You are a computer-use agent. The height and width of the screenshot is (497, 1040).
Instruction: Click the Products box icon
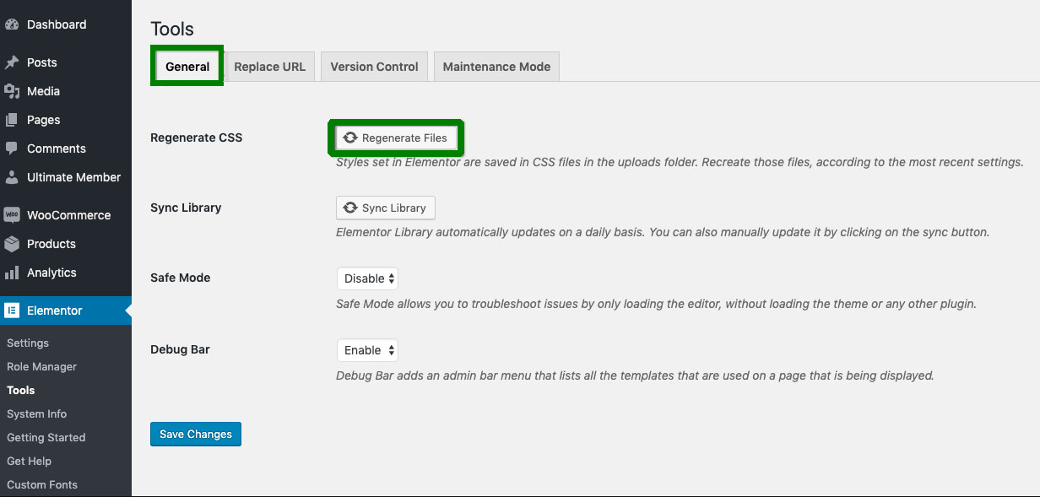12,244
